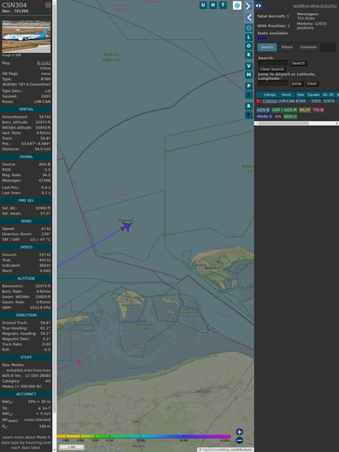Click the ADS-B legend label
This screenshot has height=452, width=339.
pyautogui.click(x=263, y=110)
